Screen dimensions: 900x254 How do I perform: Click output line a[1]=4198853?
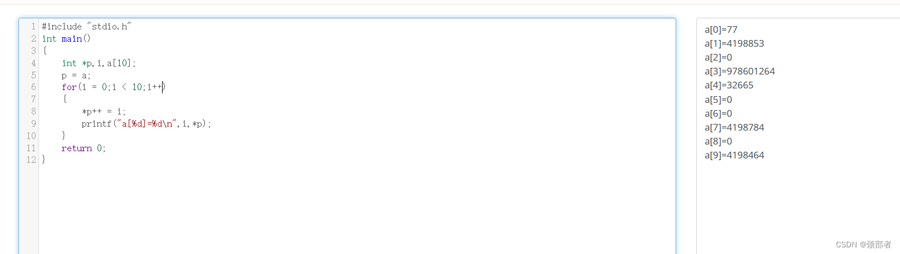[x=734, y=43]
